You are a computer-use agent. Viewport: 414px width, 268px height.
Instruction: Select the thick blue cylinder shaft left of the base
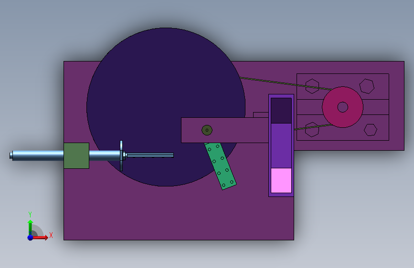(38, 155)
